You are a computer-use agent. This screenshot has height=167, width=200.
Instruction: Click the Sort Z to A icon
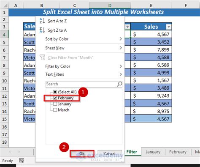pos(42,30)
